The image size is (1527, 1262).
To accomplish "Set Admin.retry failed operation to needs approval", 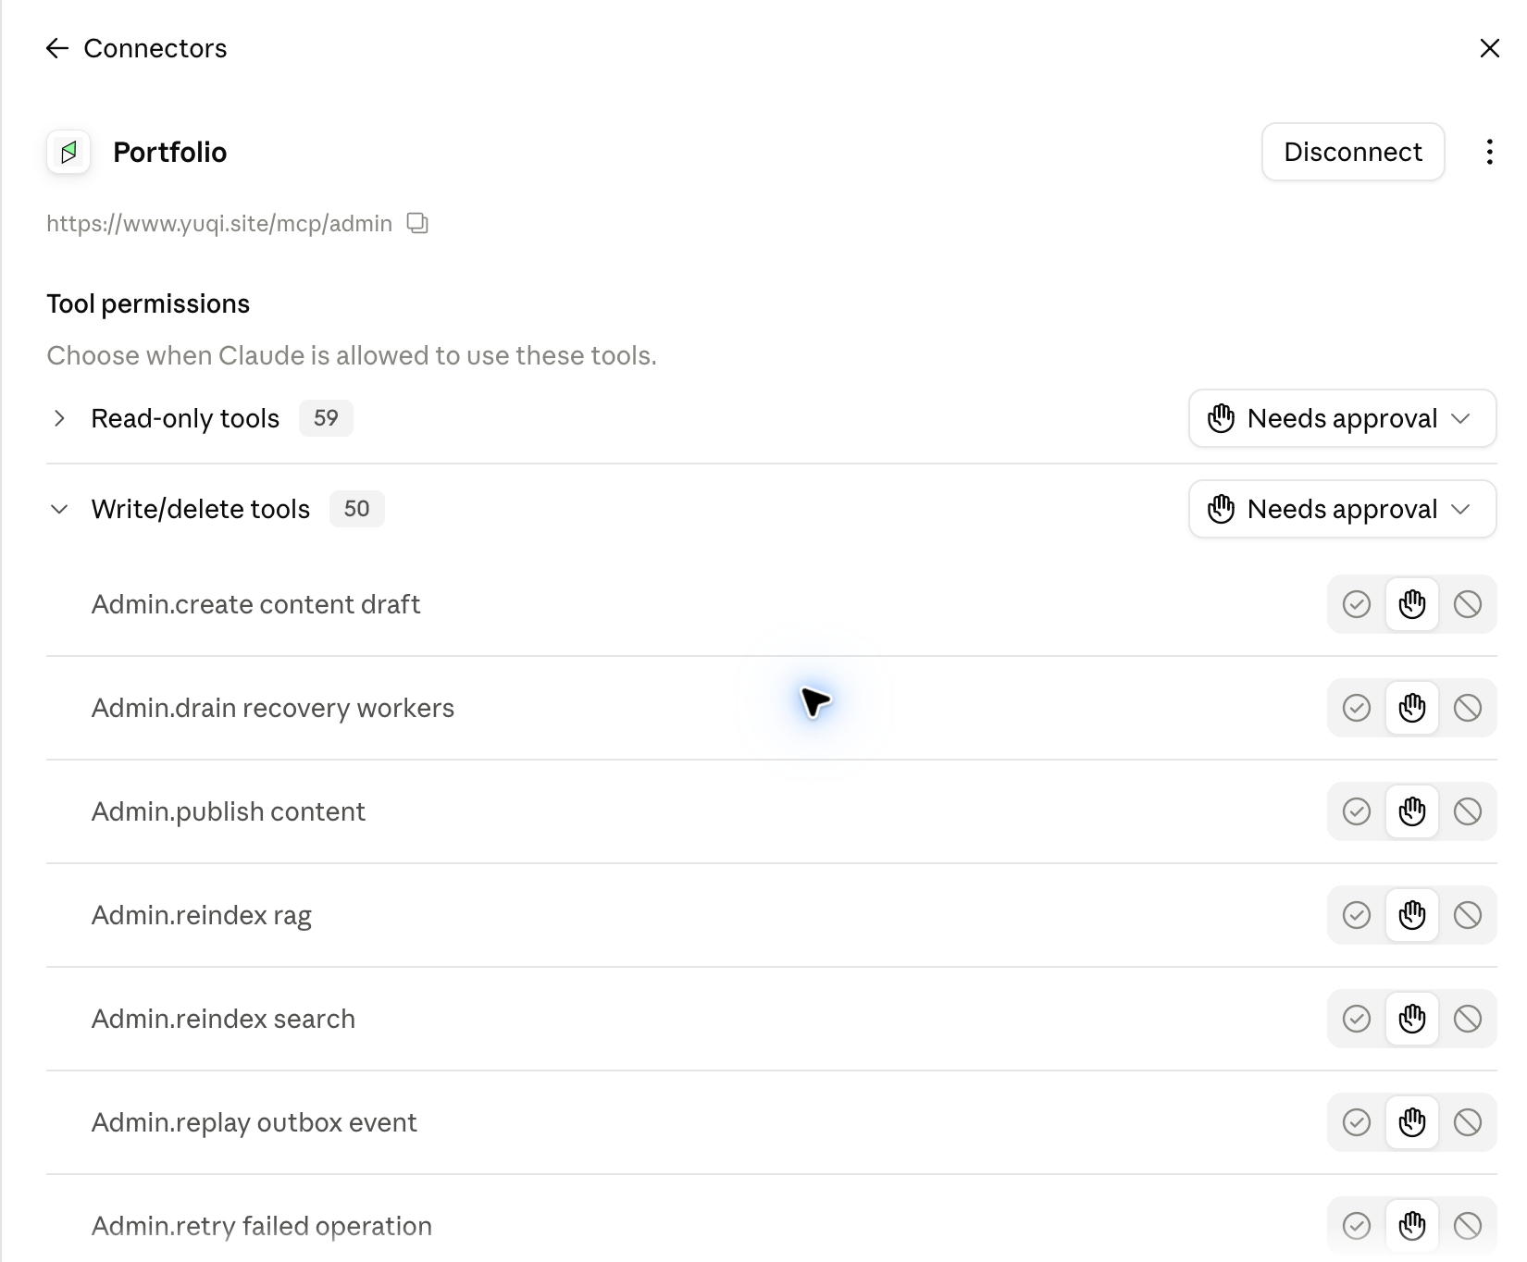I will pos(1412,1226).
